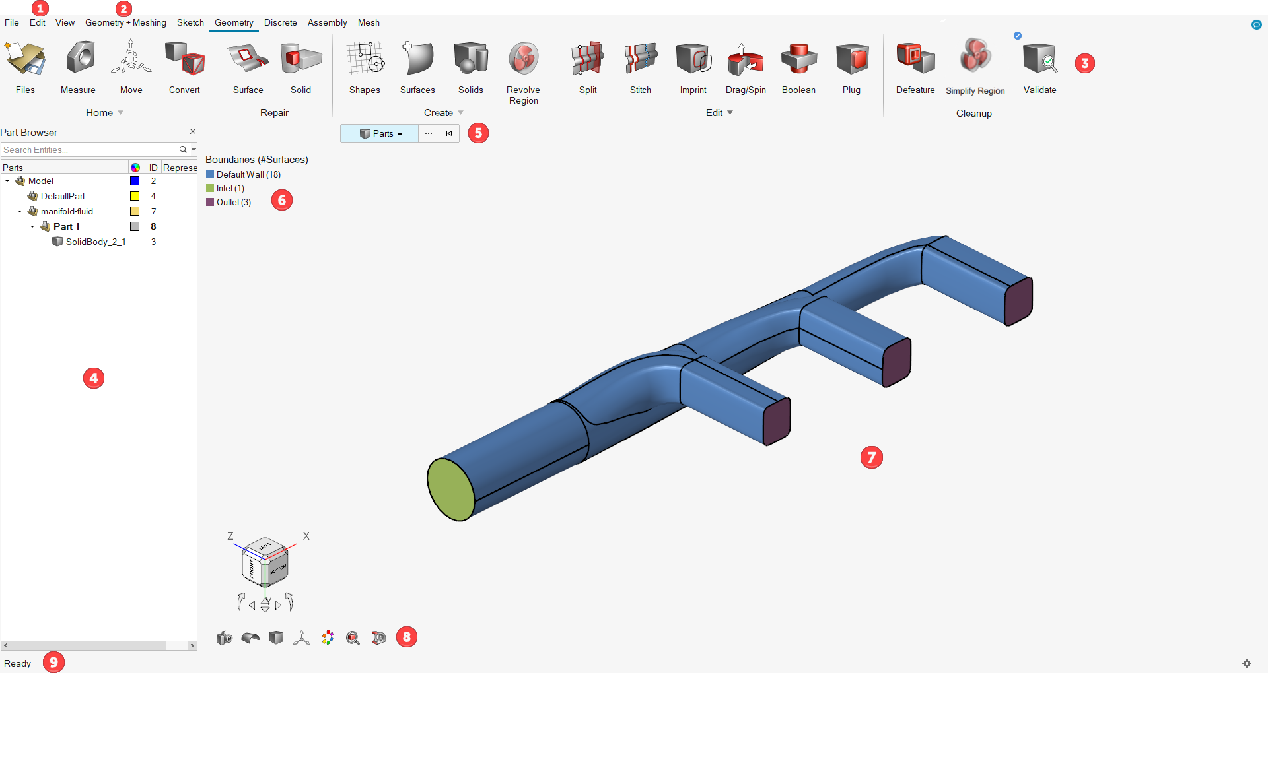This screenshot has height=782, width=1268.
Task: Click the Search Entities field
Action: pyautogui.click(x=90, y=150)
